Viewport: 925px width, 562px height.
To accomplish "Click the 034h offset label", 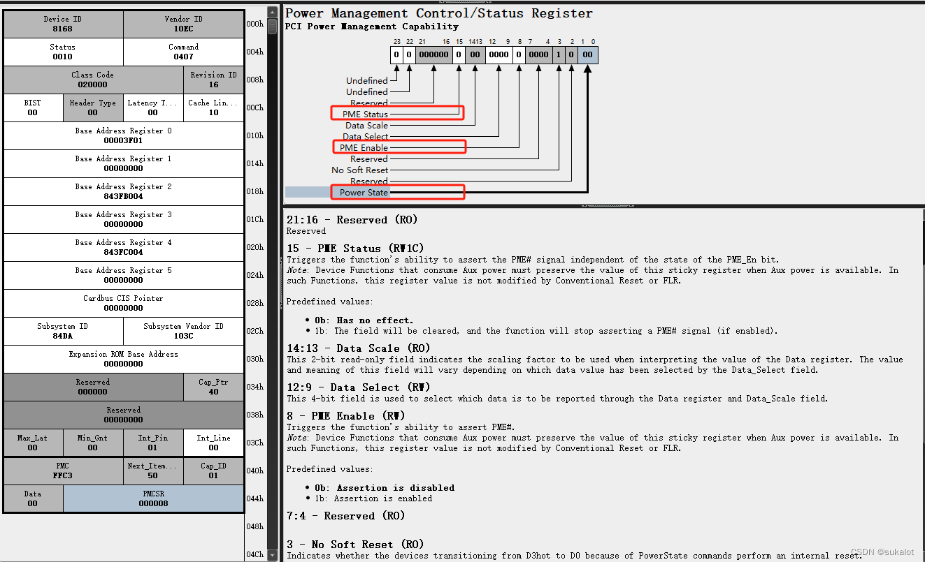I will tap(254, 387).
